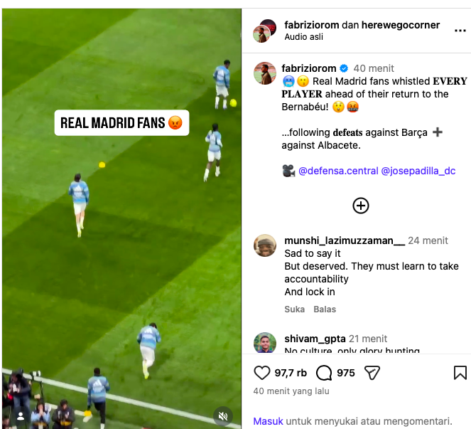The width and height of the screenshot is (471, 429).
Task: Open Audio asli link
Action: click(303, 37)
